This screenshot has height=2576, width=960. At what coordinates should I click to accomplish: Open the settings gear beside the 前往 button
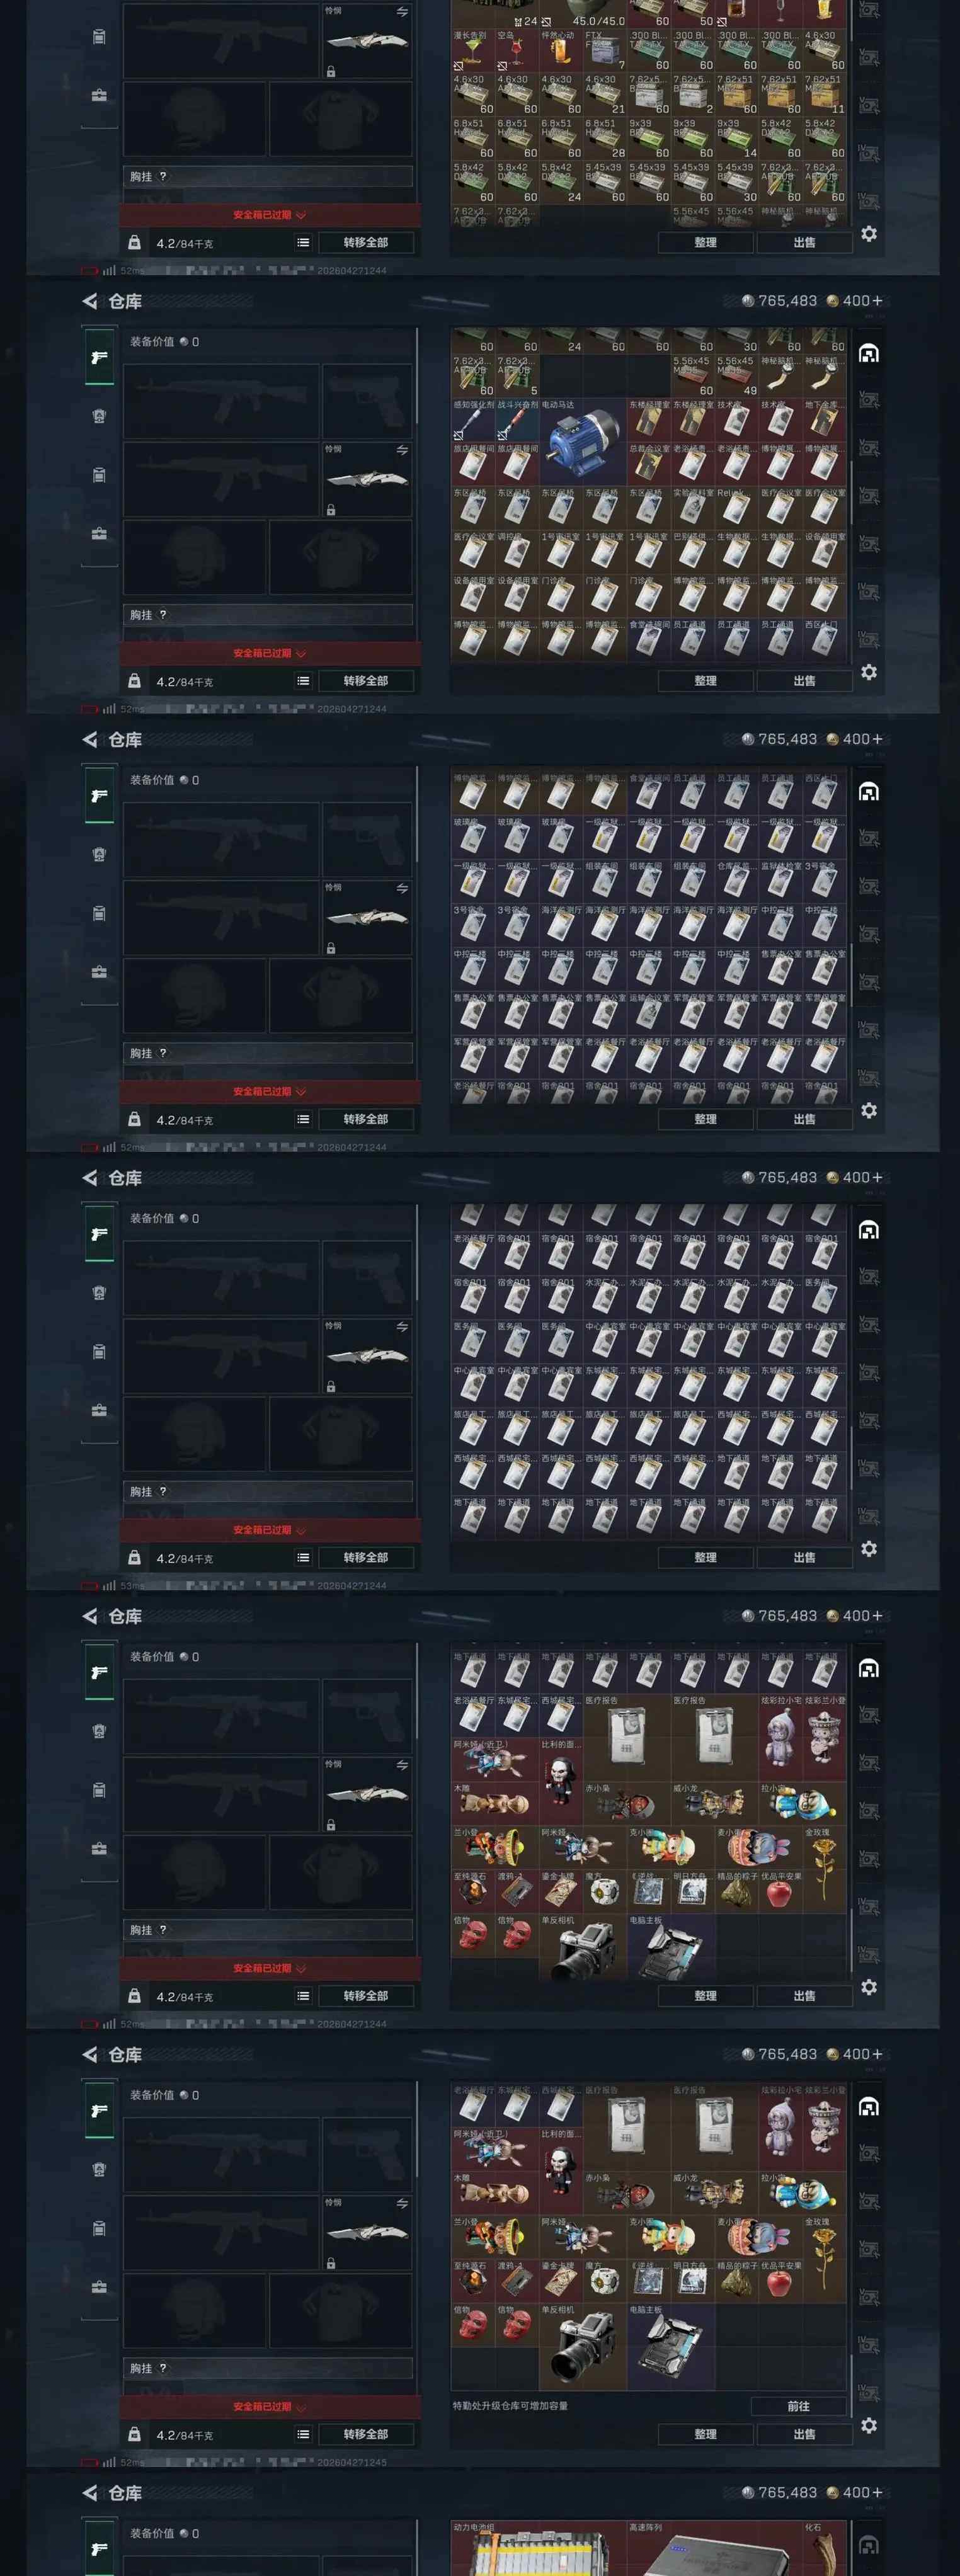click(x=869, y=2426)
